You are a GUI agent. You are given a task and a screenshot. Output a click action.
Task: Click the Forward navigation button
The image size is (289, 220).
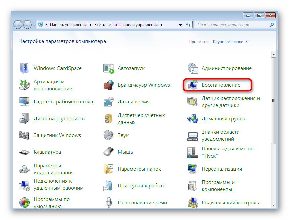27,25
